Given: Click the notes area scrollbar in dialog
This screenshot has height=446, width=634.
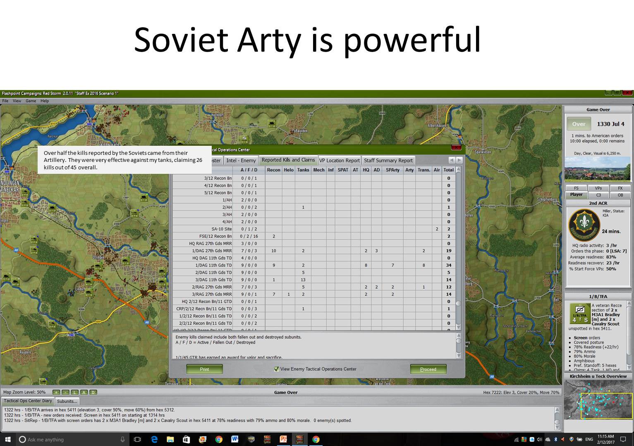Looking at the screenshot, I should [458, 346].
